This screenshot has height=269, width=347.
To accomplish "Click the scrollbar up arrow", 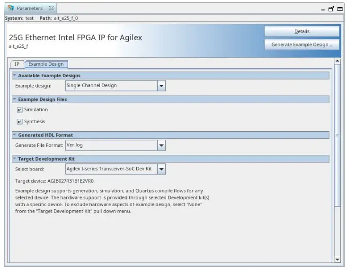I will 337,61.
